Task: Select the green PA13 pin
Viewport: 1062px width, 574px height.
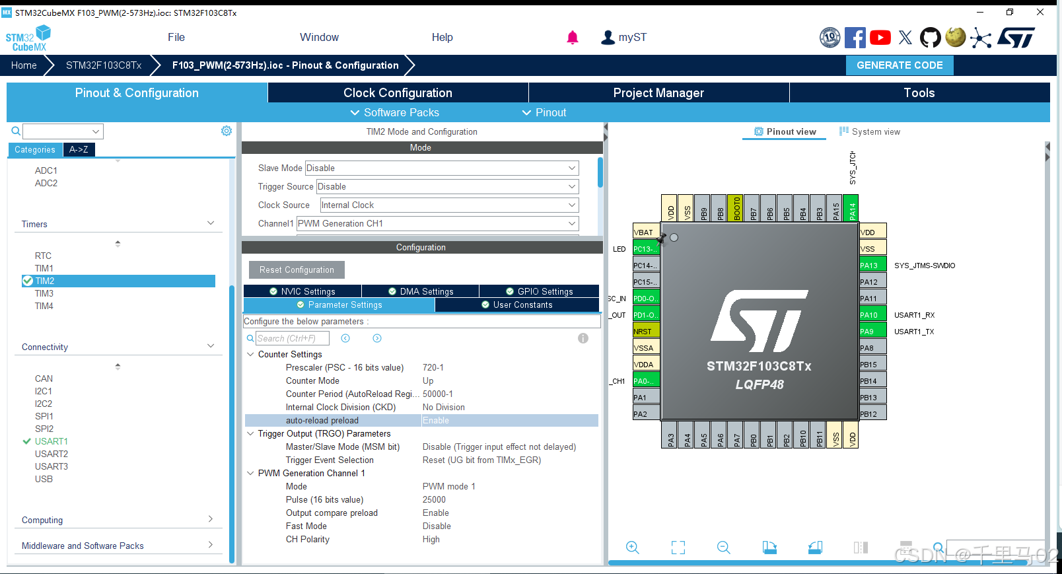Action: pyautogui.click(x=872, y=266)
